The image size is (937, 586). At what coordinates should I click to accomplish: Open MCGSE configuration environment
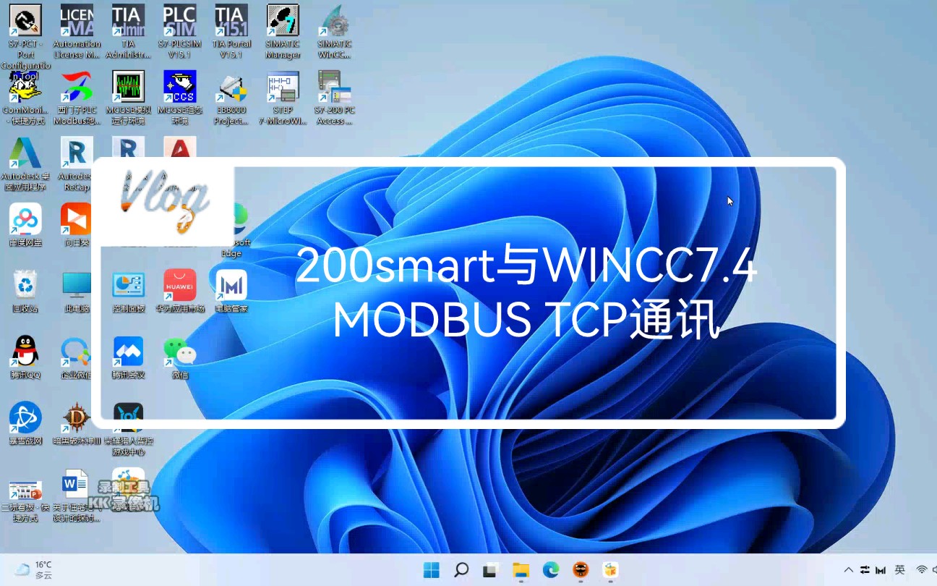point(180,88)
